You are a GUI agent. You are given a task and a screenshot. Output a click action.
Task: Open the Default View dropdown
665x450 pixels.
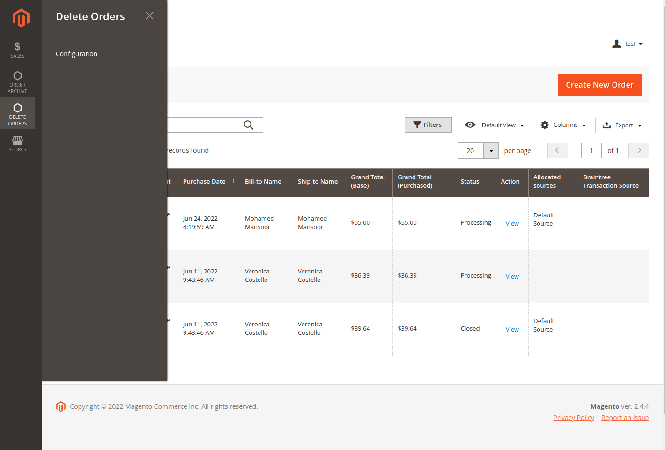[495, 125]
